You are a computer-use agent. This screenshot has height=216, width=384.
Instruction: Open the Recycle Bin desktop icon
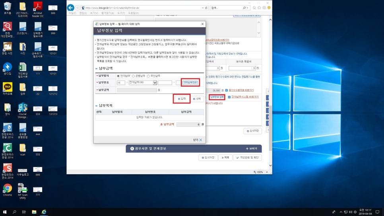7,8
